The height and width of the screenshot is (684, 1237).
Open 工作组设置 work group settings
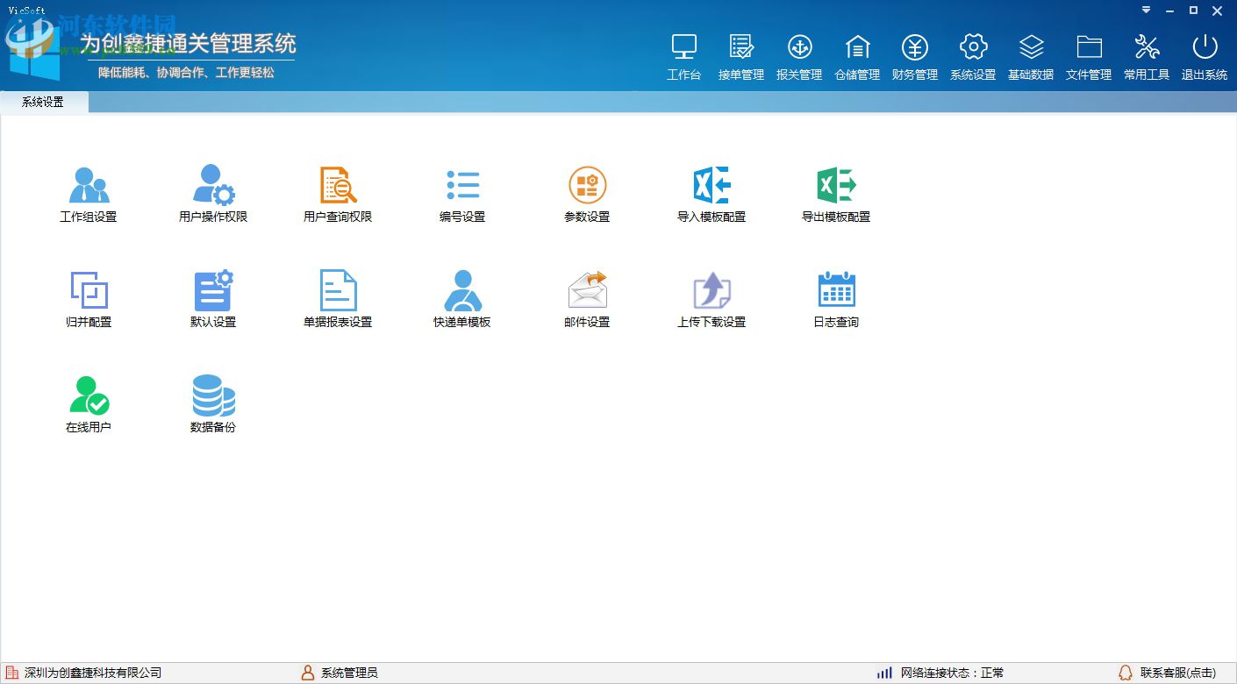89,195
